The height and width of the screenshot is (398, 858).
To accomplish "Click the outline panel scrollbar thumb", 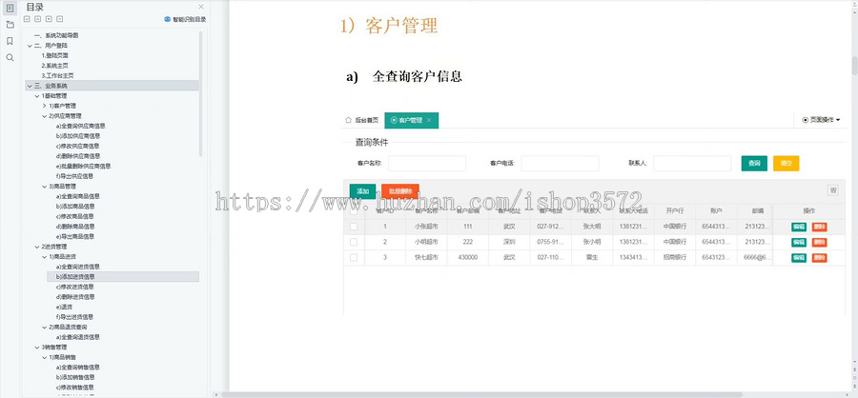I will (x=201, y=93).
